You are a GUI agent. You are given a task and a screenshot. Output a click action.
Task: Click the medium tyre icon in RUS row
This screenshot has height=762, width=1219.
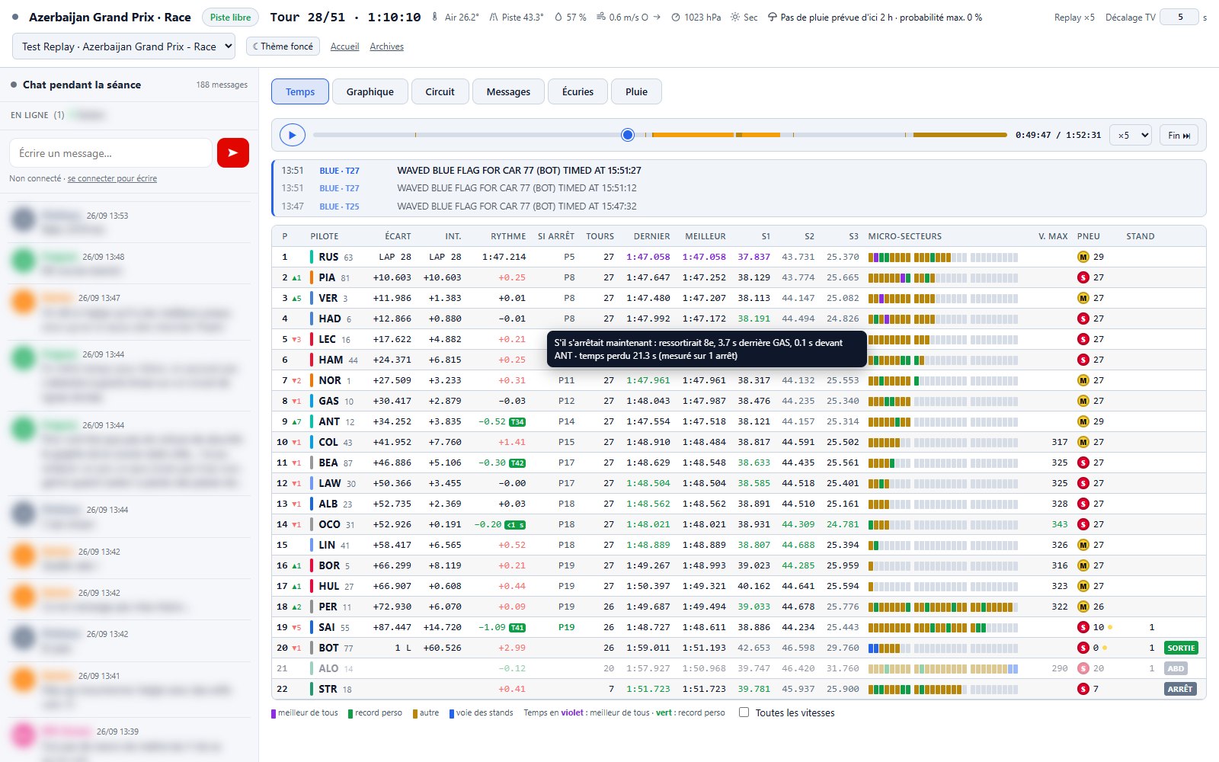pos(1083,257)
